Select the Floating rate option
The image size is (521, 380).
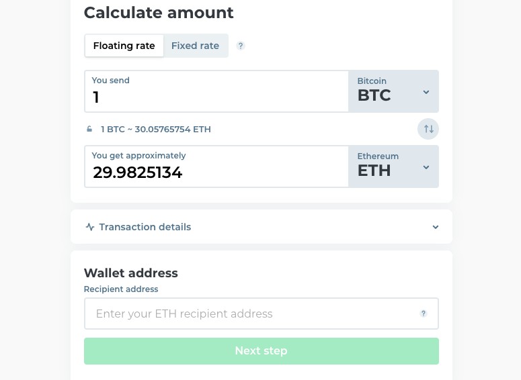(x=124, y=46)
